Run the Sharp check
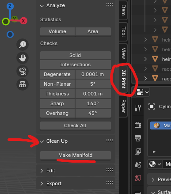The height and width of the screenshot is (194, 171). point(57,103)
